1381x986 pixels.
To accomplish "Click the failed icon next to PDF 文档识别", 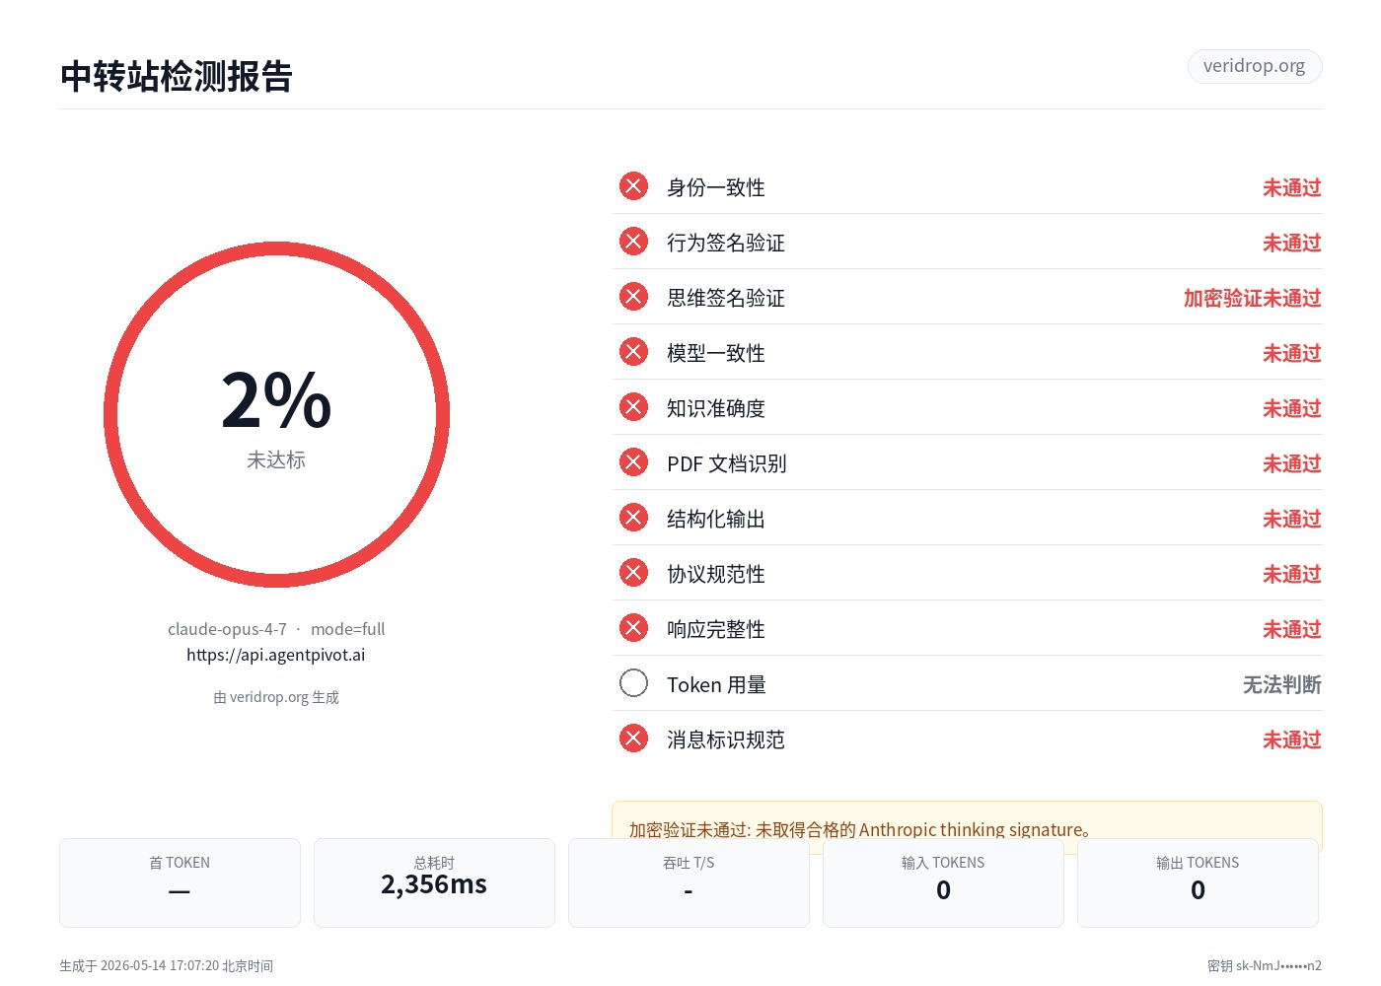I will point(633,462).
